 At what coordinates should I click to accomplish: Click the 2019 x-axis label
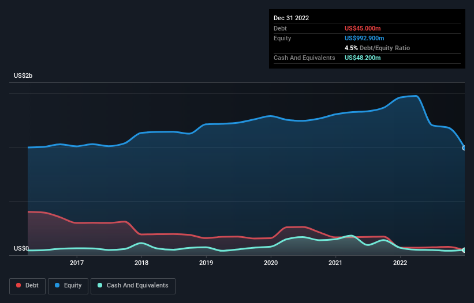click(x=206, y=263)
